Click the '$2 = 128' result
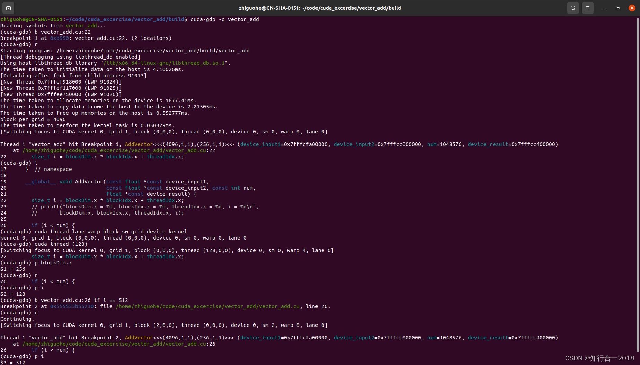640x365 pixels. coord(13,294)
